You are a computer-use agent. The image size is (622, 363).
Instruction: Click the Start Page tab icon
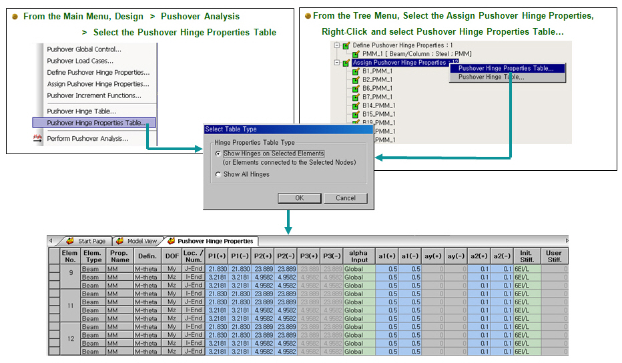pos(70,241)
